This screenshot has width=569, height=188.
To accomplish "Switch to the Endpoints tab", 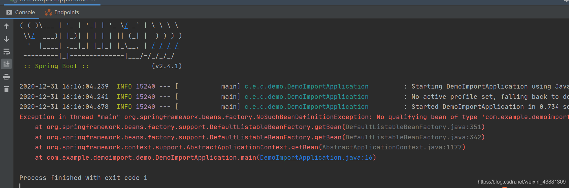I will [62, 12].
